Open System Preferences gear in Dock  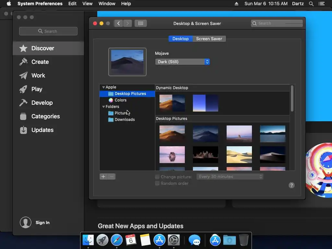tap(174, 240)
